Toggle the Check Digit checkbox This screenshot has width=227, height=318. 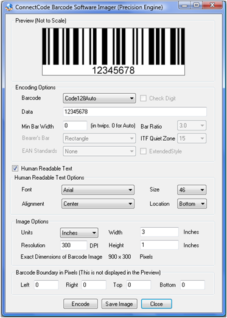pyautogui.click(x=143, y=99)
